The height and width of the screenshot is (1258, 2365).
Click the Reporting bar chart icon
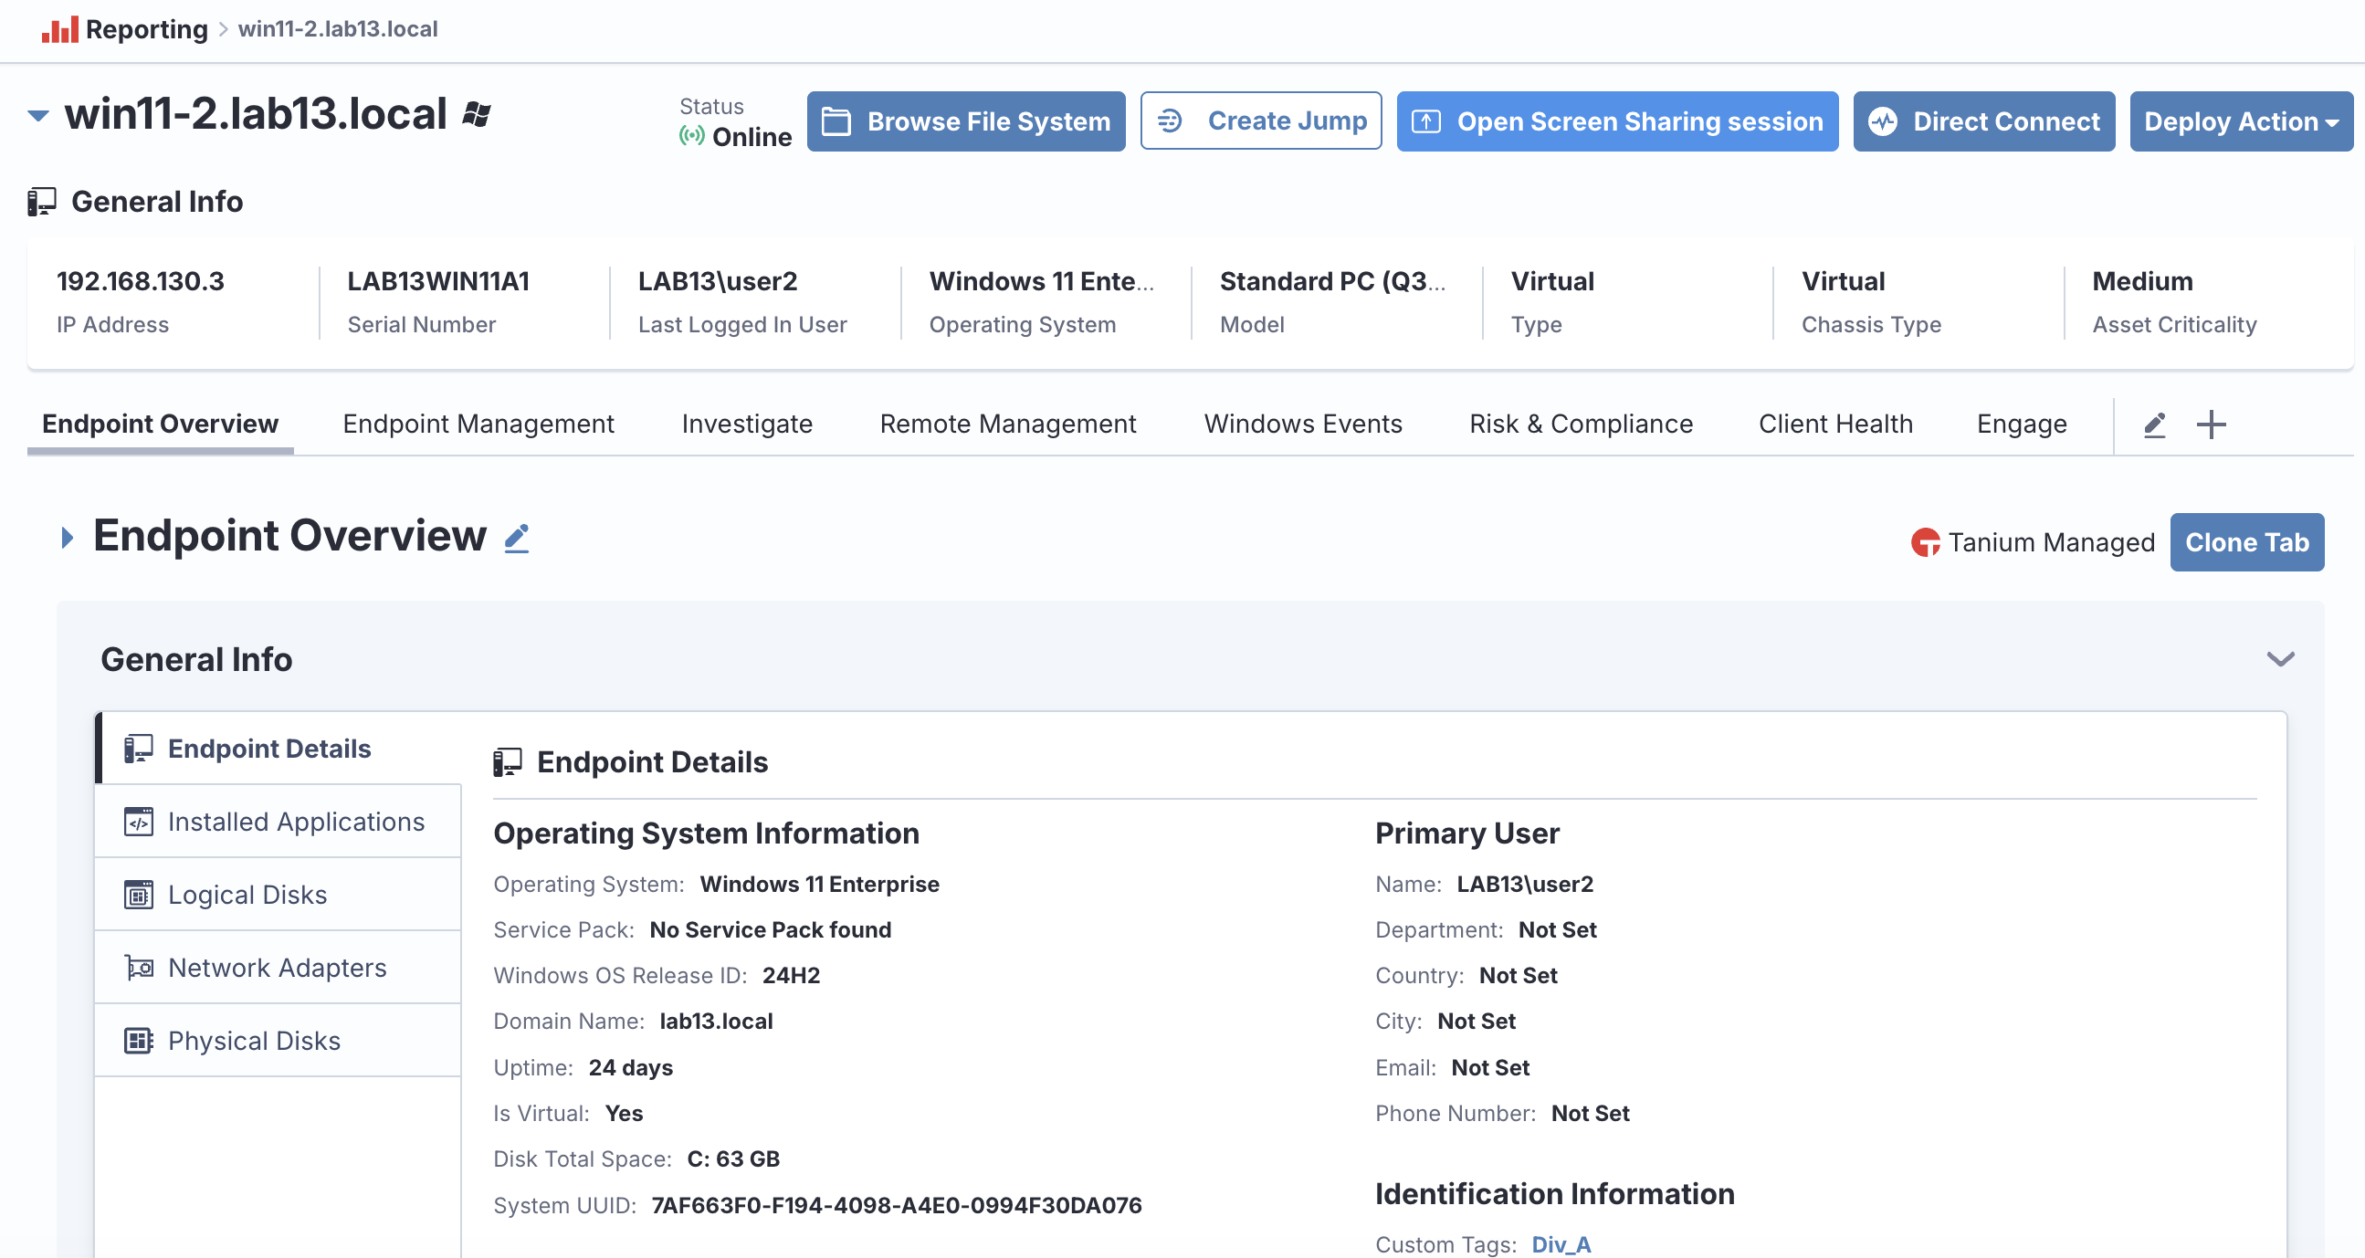click(x=59, y=29)
